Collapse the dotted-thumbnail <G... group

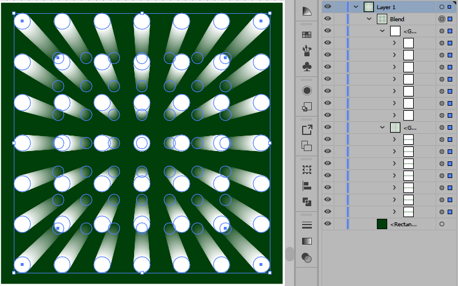click(x=383, y=127)
